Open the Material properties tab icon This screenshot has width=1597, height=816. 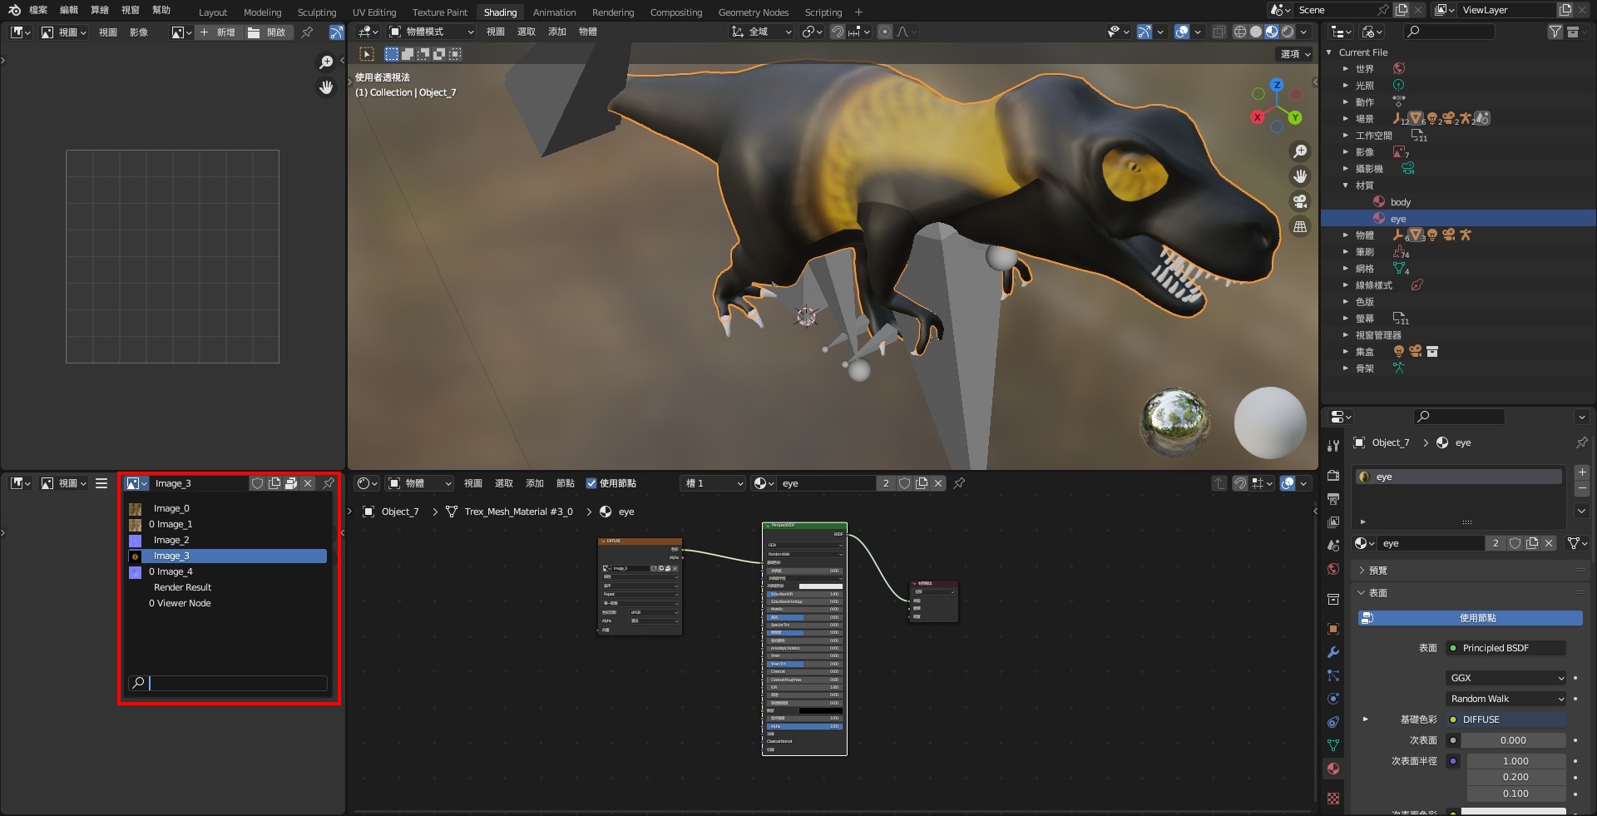tap(1333, 769)
